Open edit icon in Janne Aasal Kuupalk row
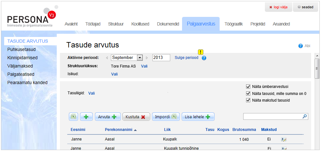Viewport: 321px width, 151px height. click(x=284, y=140)
